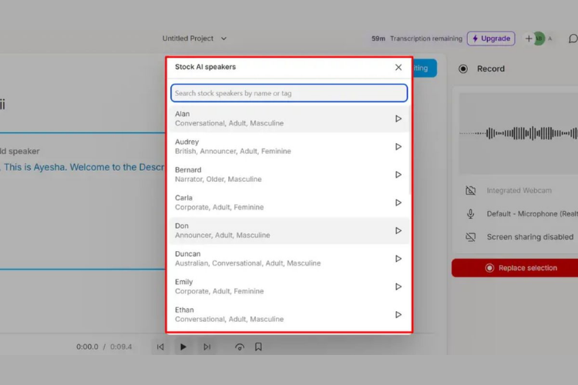Screen dimensions: 578x385
Task: Select the Audrey speaker row
Action: tap(289, 146)
